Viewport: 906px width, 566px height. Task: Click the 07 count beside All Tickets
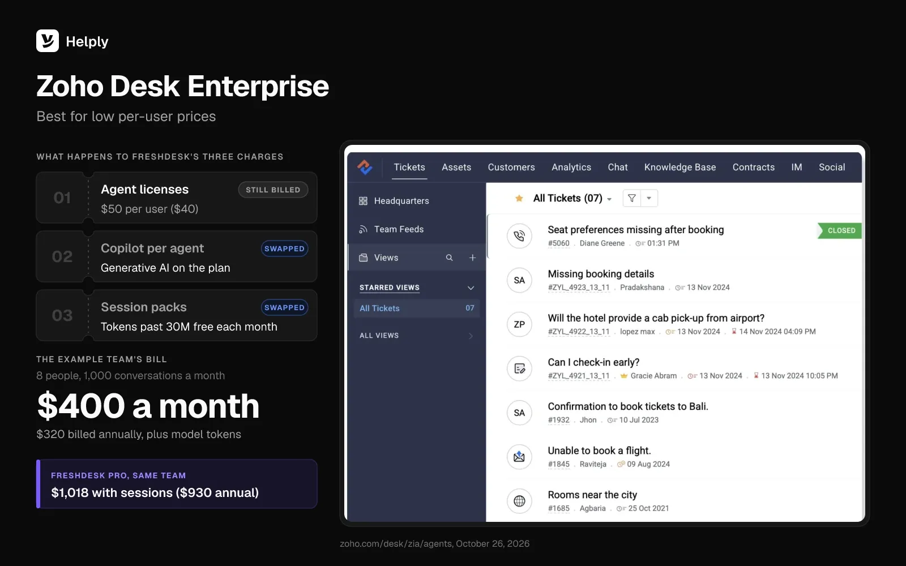pos(470,308)
